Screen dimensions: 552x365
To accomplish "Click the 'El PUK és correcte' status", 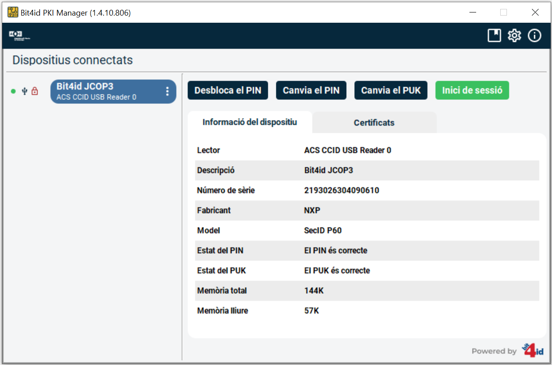I will pos(337,271).
